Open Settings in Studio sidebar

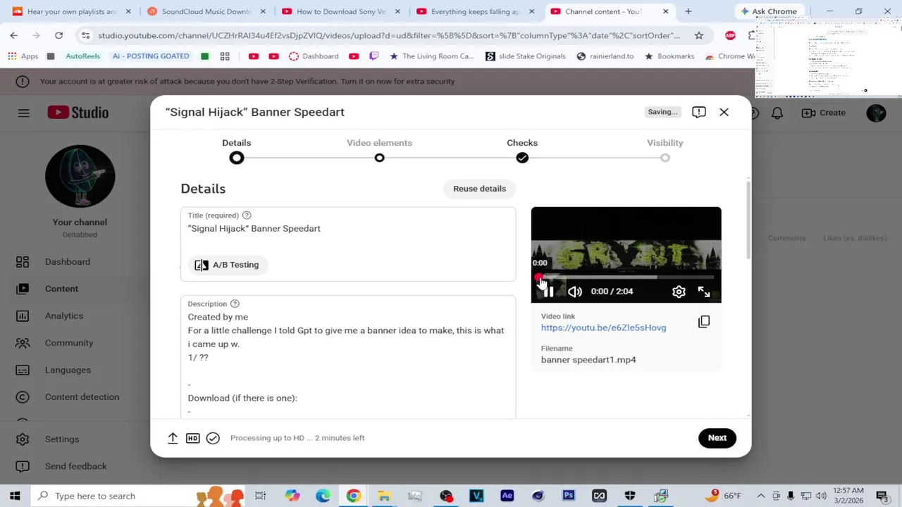(62, 439)
